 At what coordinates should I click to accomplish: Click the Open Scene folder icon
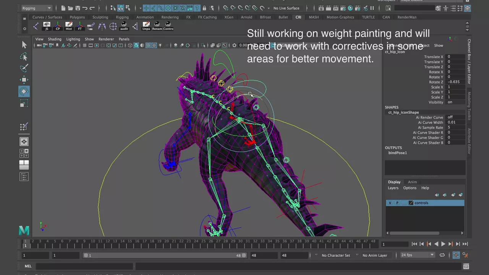tap(70, 8)
